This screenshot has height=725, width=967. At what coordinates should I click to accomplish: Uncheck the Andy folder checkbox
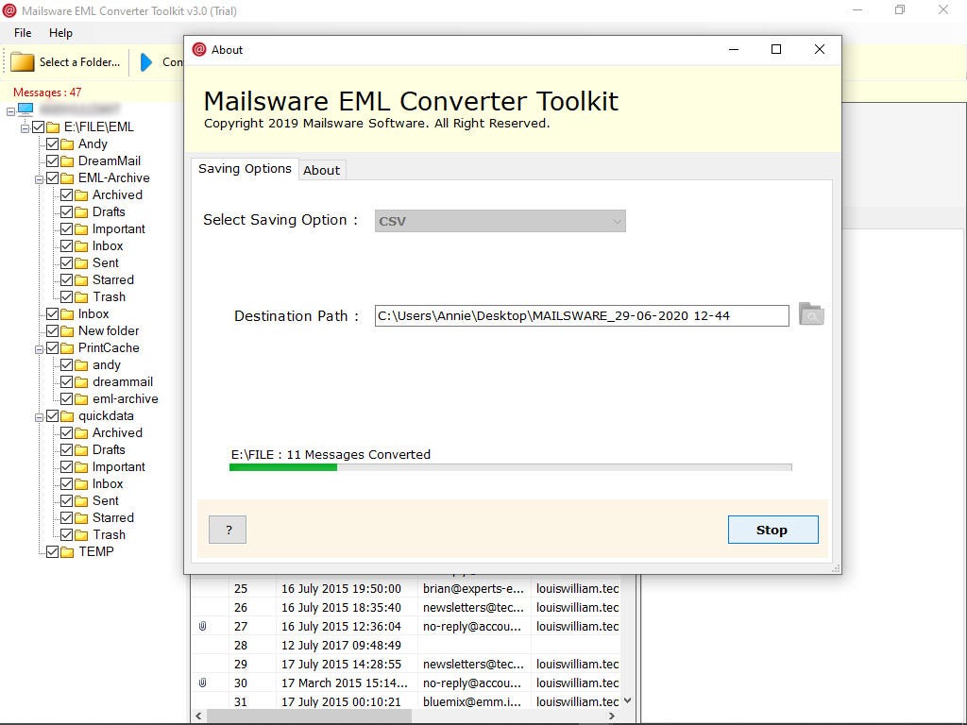pos(53,143)
